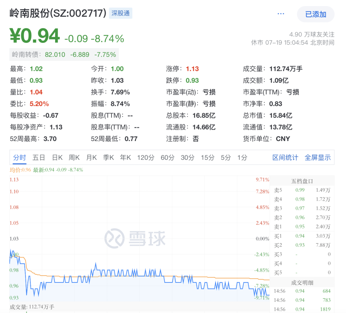This screenshot has width=346, height=313.
Task: Click the current price ¥0.94
Action: coord(35,36)
